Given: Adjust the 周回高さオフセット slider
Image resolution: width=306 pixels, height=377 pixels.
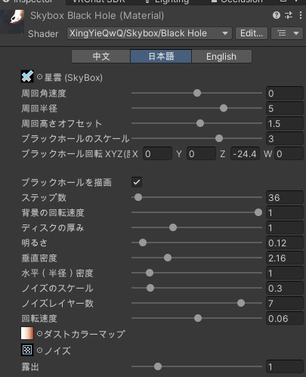Looking at the screenshot, I should coord(196,123).
